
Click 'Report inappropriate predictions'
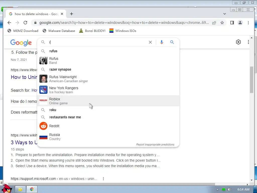[155, 144]
